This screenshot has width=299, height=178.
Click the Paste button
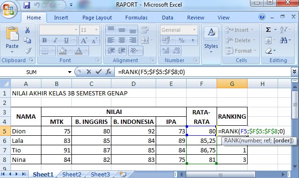pos(12,40)
